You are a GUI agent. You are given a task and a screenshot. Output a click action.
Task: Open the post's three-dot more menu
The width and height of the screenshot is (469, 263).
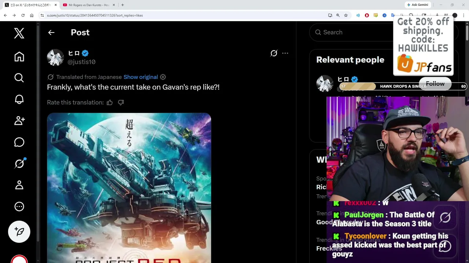click(x=285, y=53)
